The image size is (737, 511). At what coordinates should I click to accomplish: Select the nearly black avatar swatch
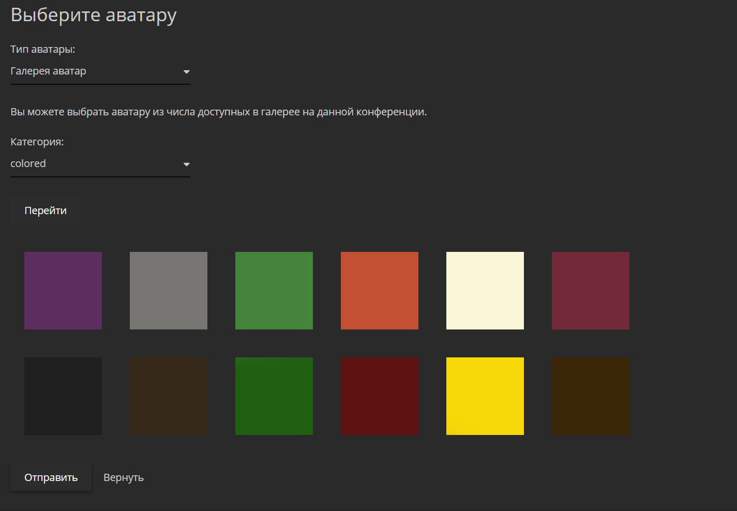63,396
